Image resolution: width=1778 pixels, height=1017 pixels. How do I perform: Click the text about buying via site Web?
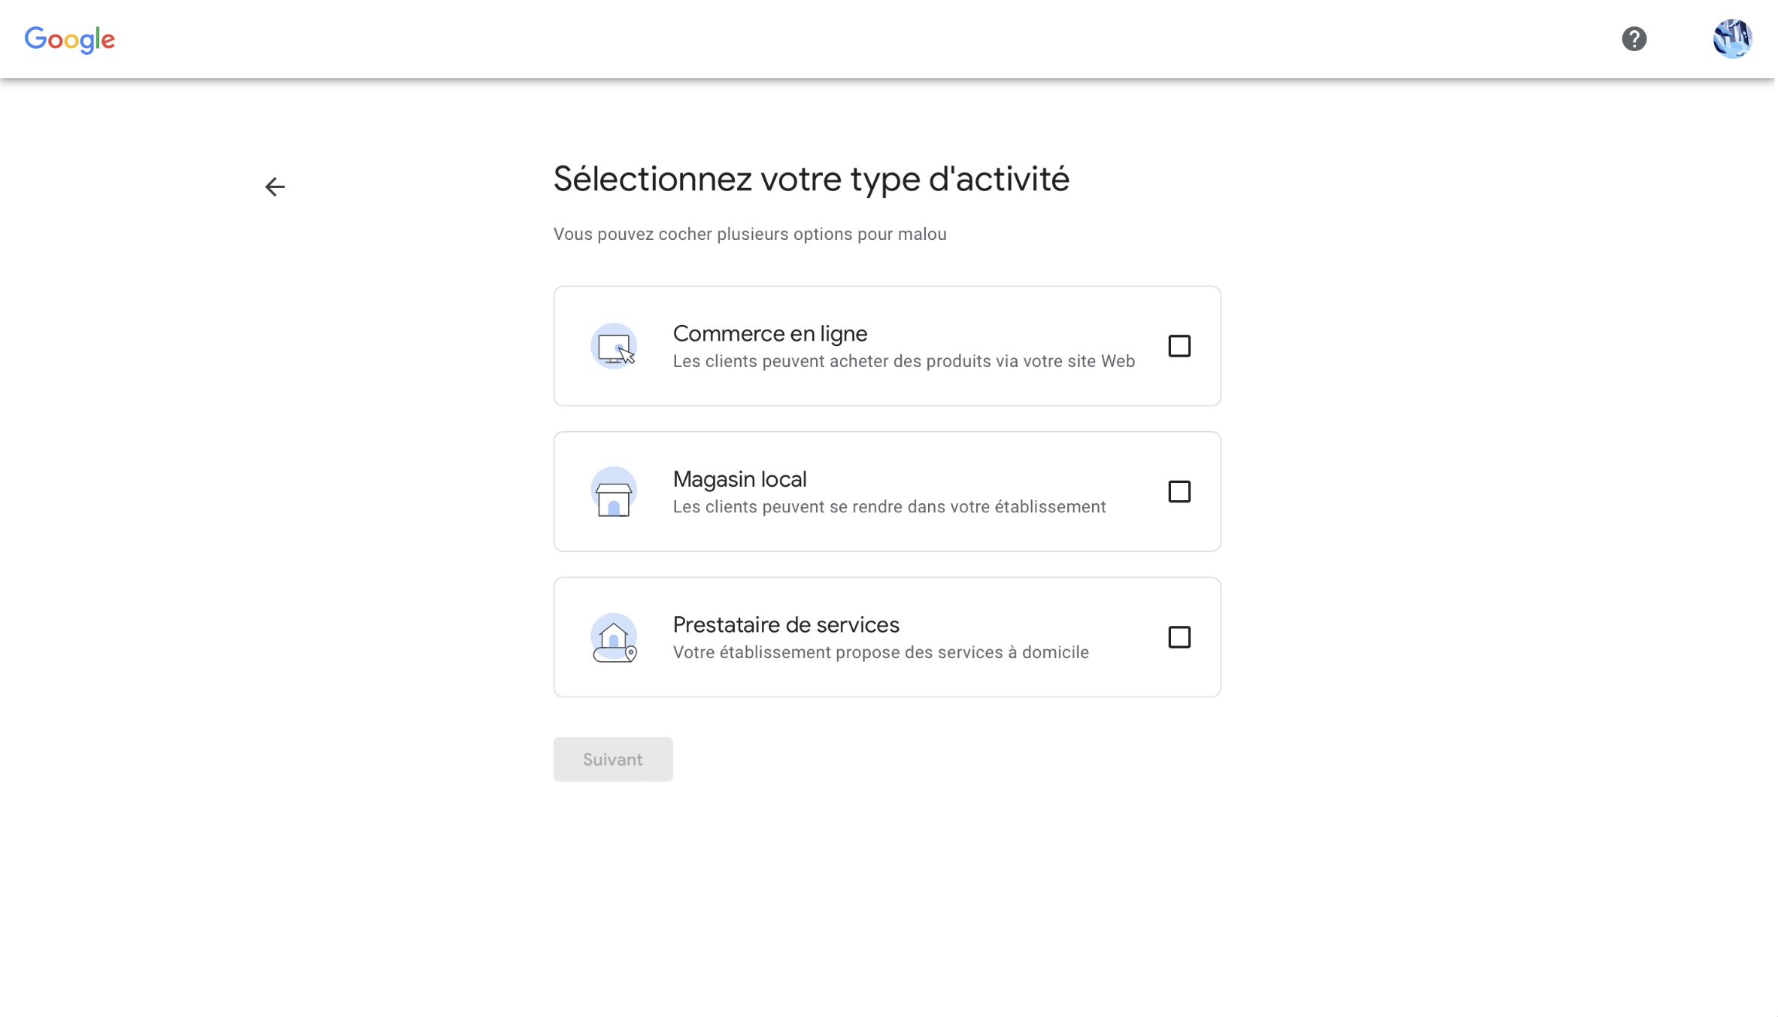[903, 362]
